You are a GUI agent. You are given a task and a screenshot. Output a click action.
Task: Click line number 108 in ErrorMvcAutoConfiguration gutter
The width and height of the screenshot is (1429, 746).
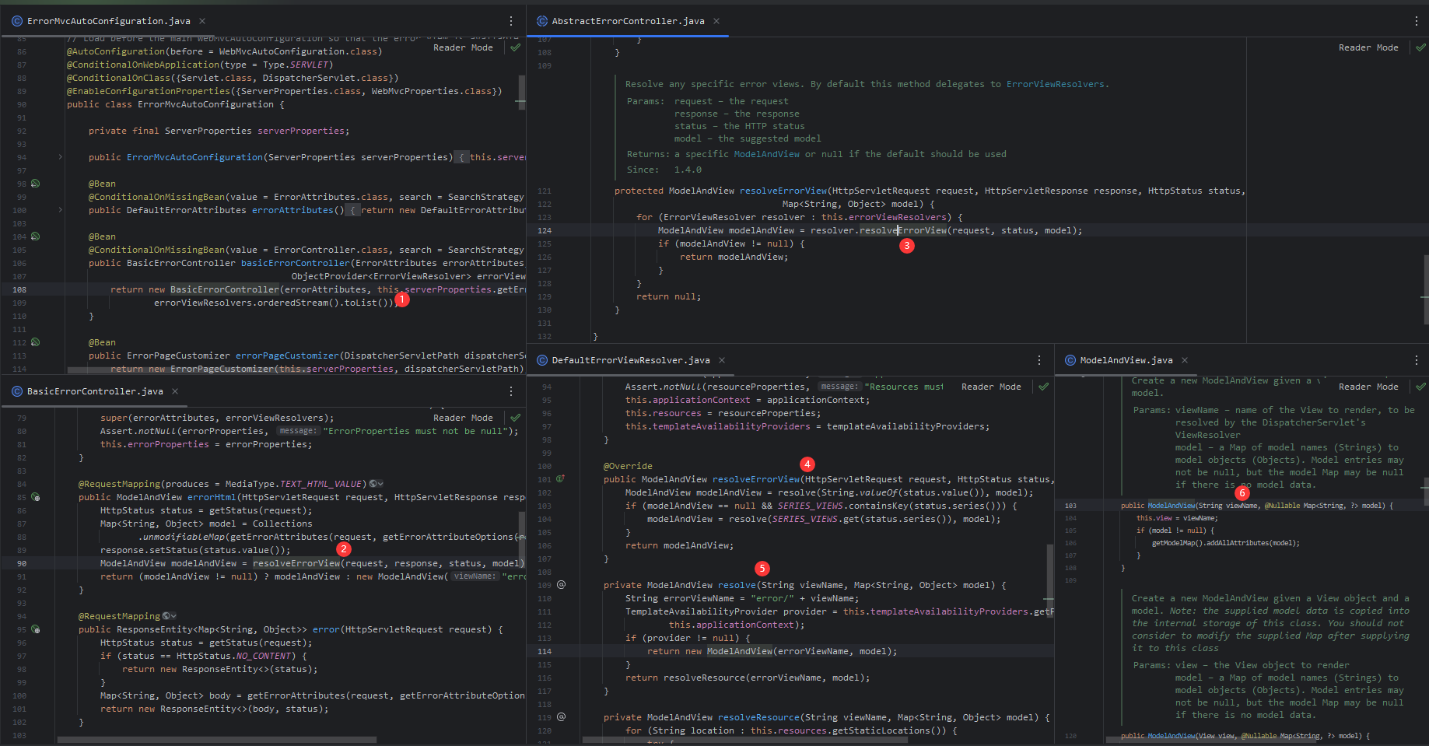[19, 289]
